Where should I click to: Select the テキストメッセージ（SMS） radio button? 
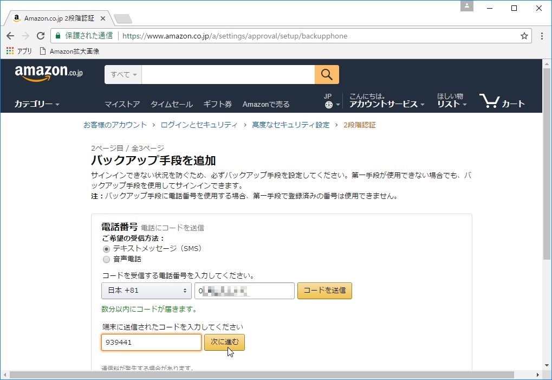click(106, 249)
